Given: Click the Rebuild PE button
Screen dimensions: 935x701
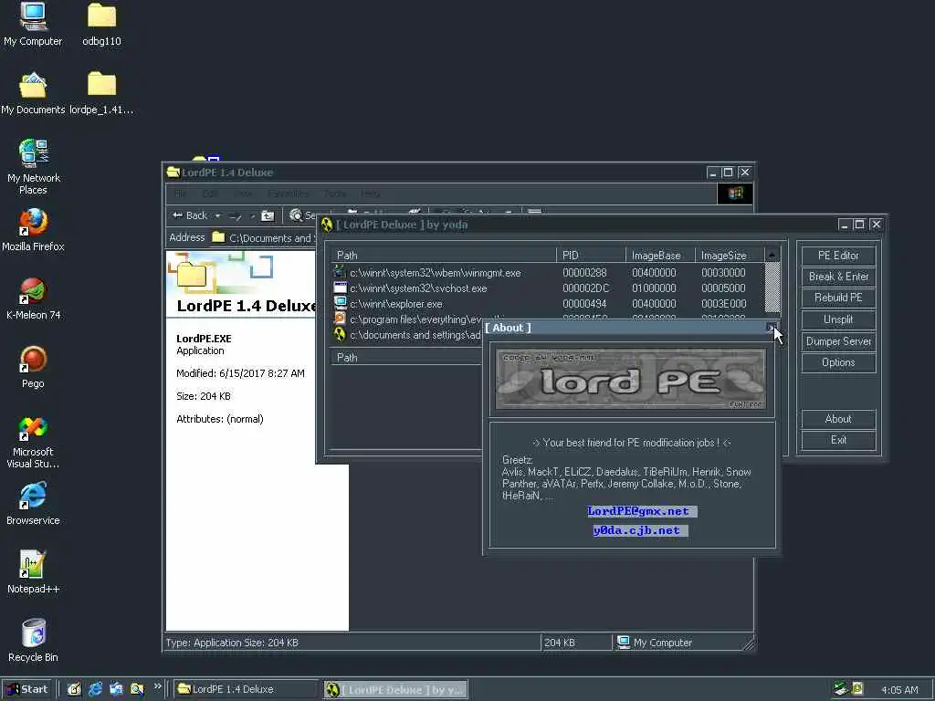Looking at the screenshot, I should tap(838, 298).
